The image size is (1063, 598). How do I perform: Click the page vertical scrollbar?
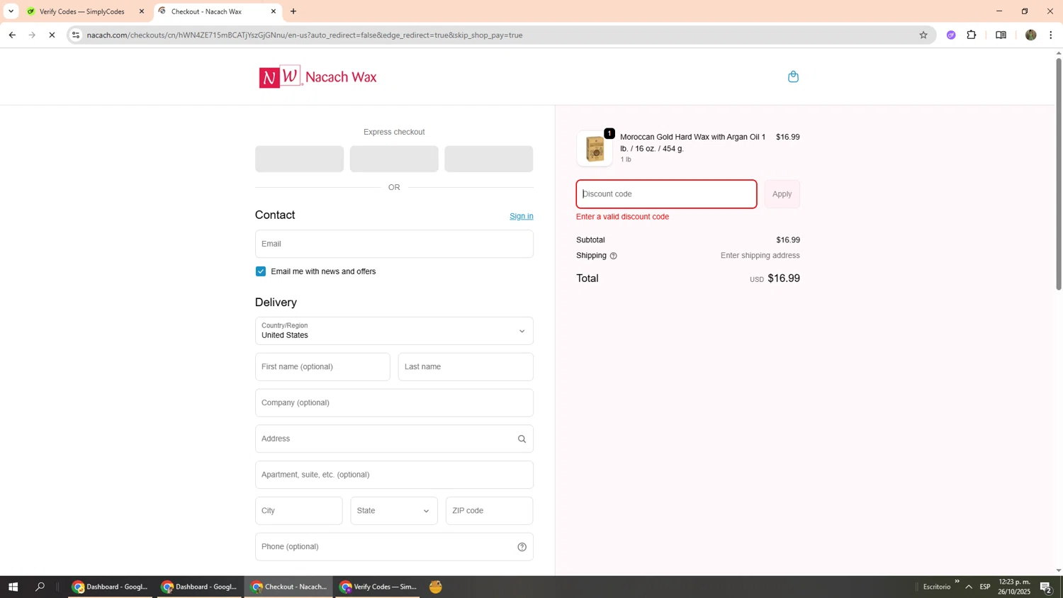[x=1059, y=174]
